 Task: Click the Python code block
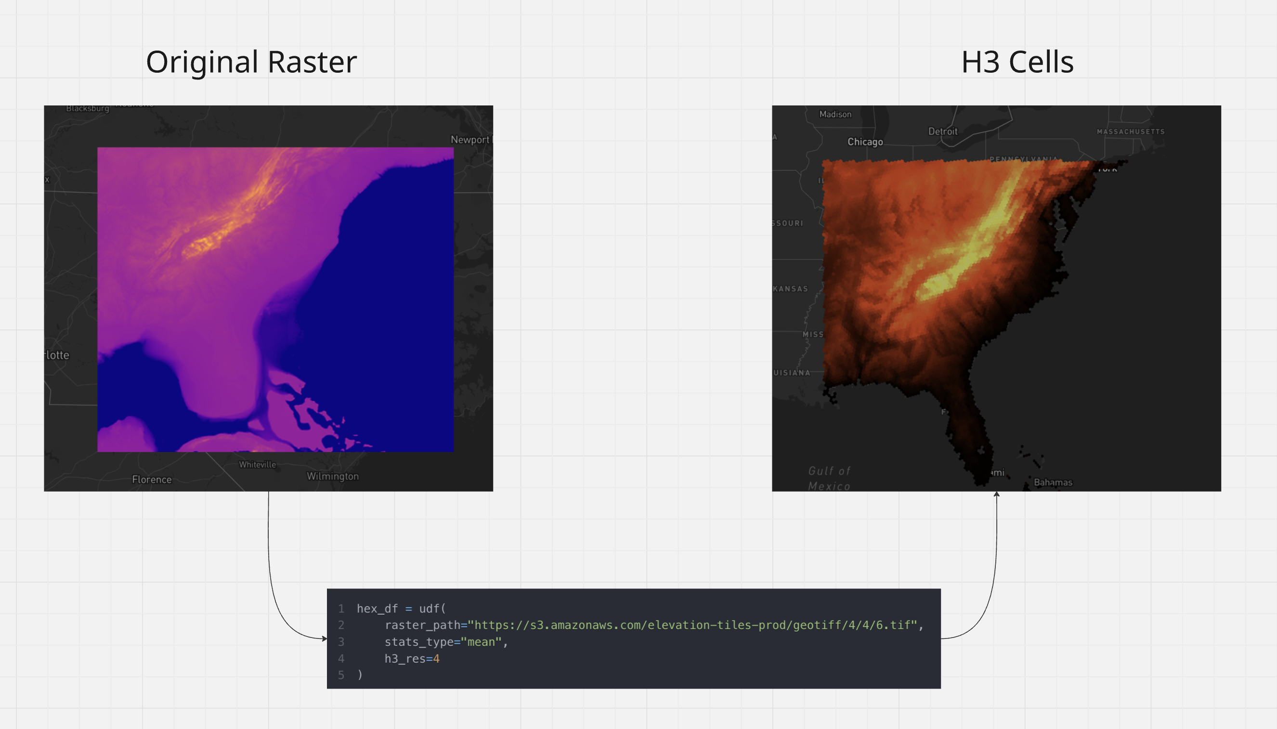(x=634, y=638)
